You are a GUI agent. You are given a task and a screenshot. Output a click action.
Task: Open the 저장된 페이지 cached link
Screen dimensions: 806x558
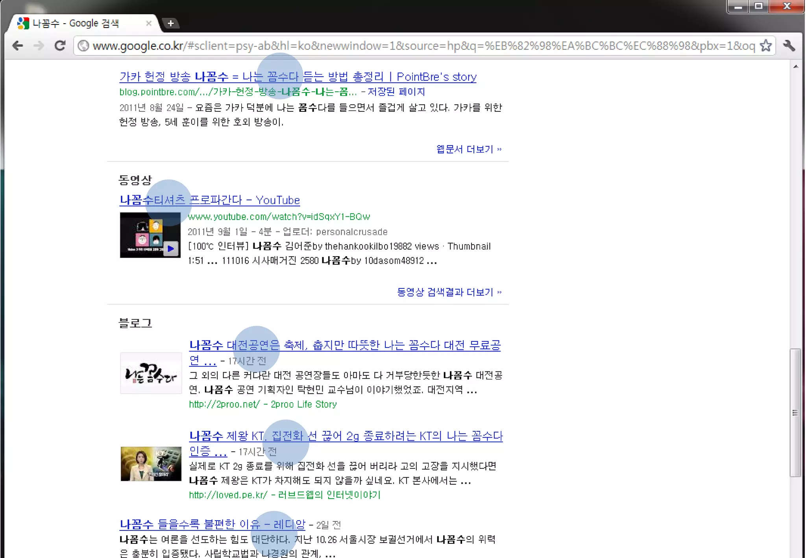pyautogui.click(x=396, y=92)
